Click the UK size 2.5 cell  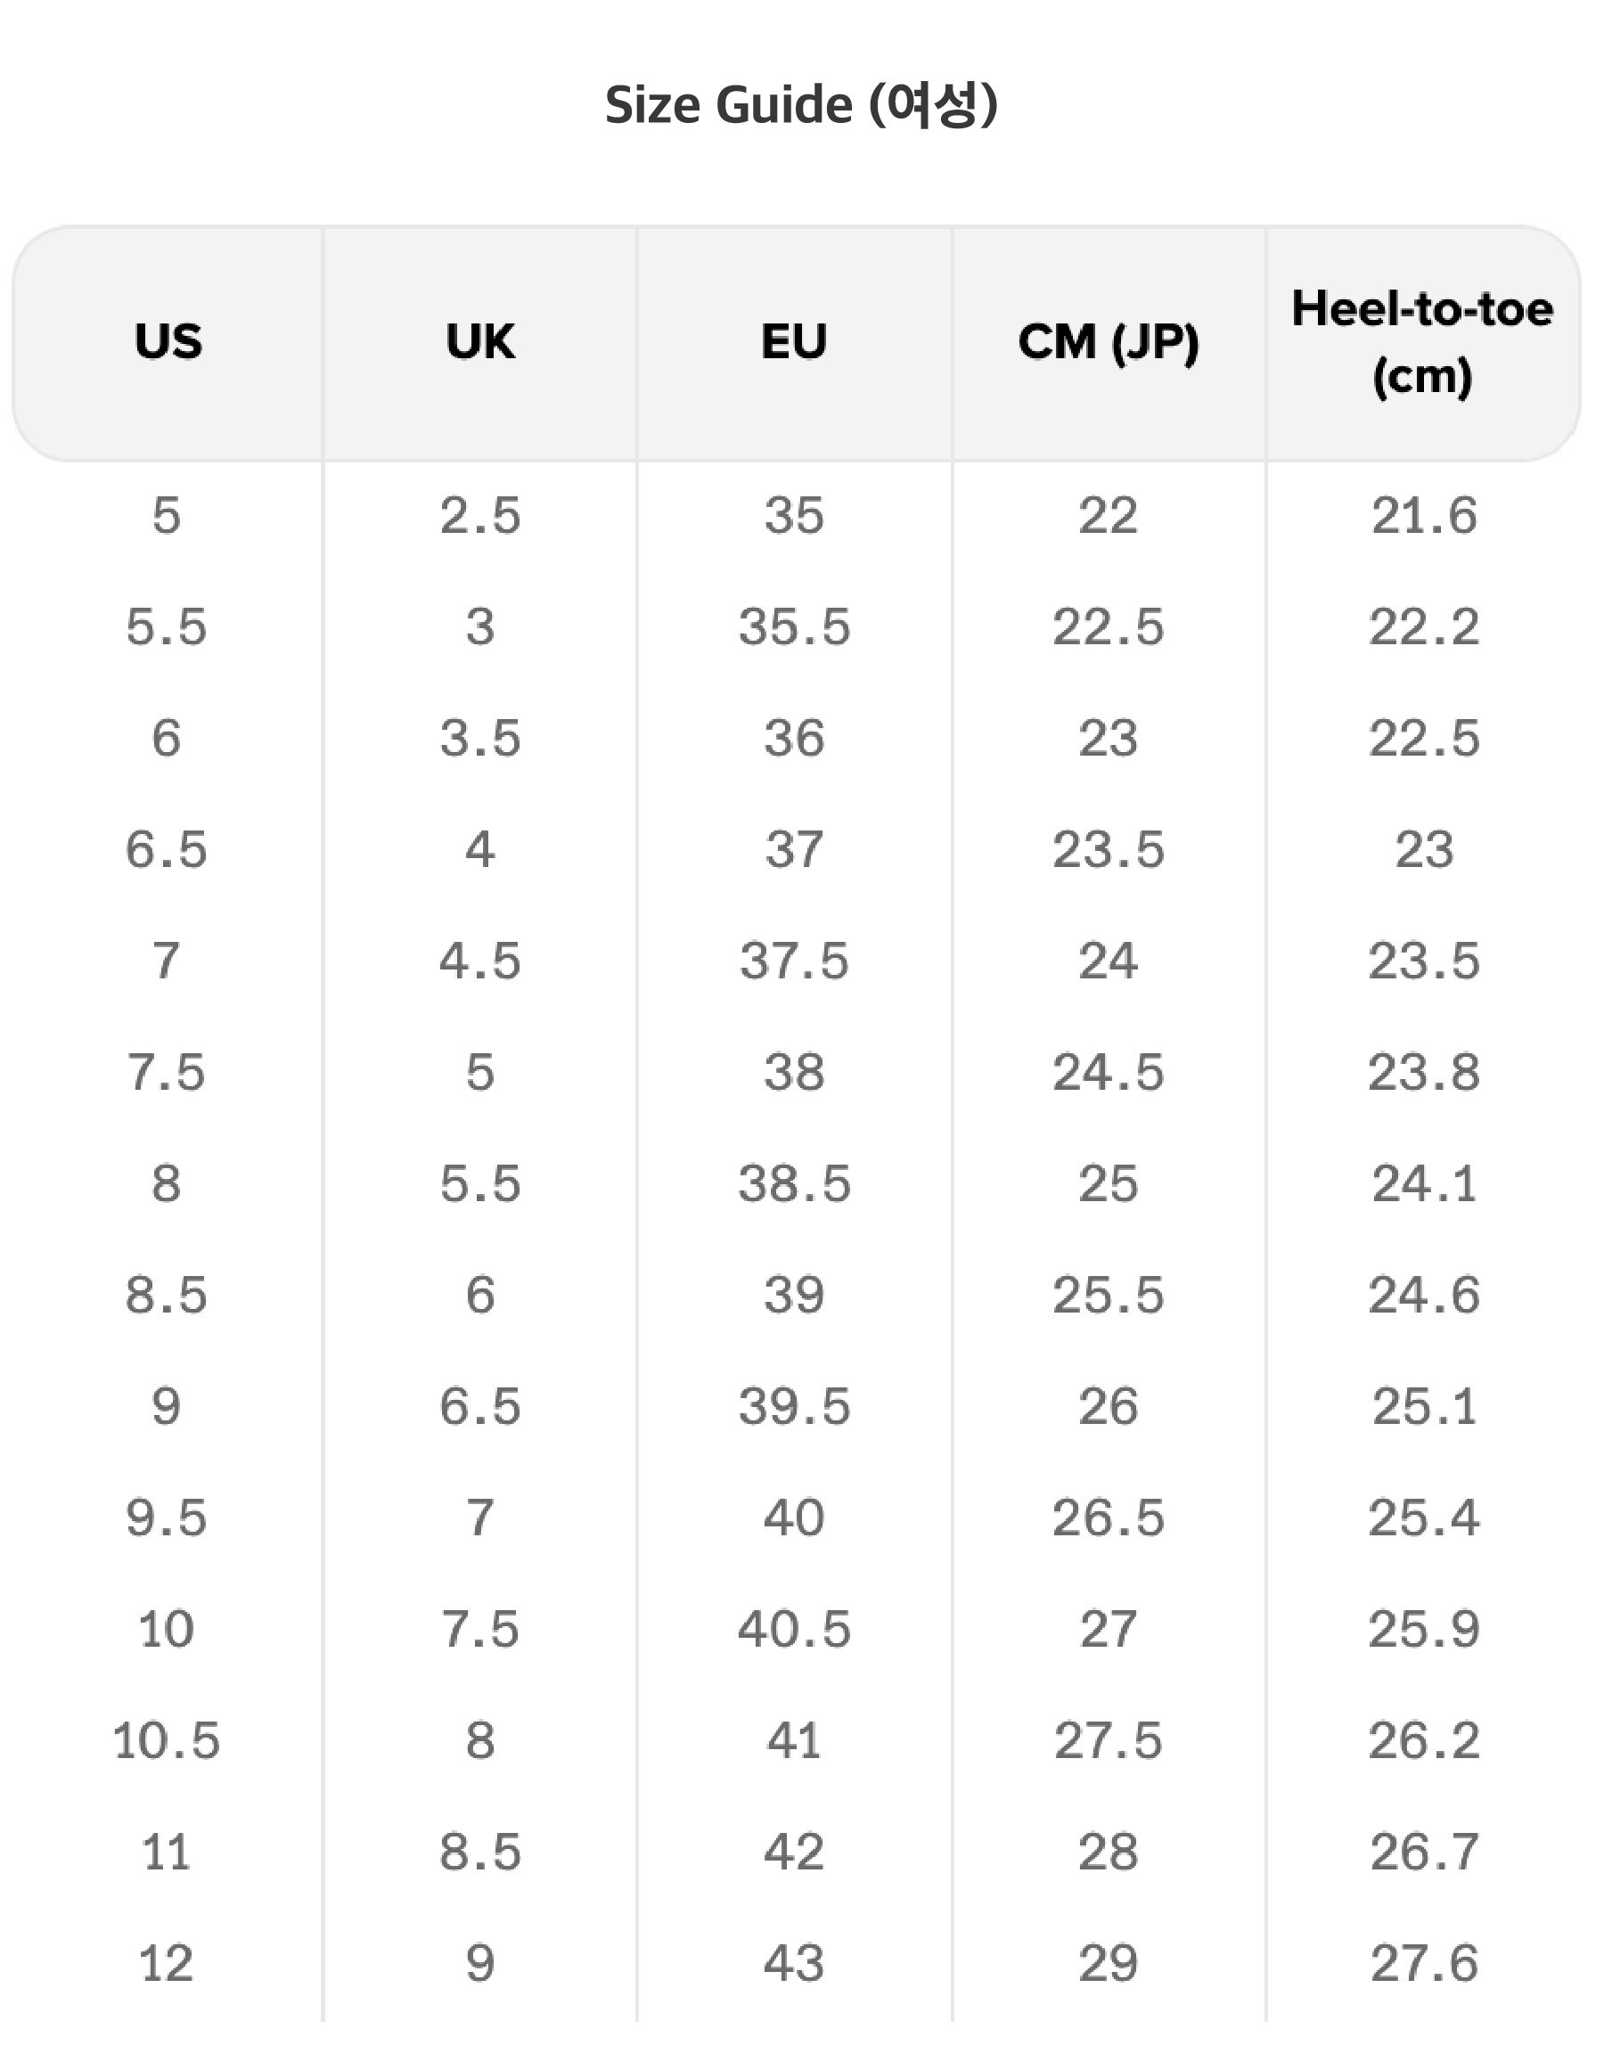pyautogui.click(x=480, y=515)
